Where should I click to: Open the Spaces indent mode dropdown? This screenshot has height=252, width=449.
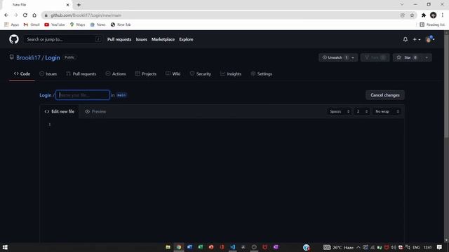pyautogui.click(x=340, y=111)
